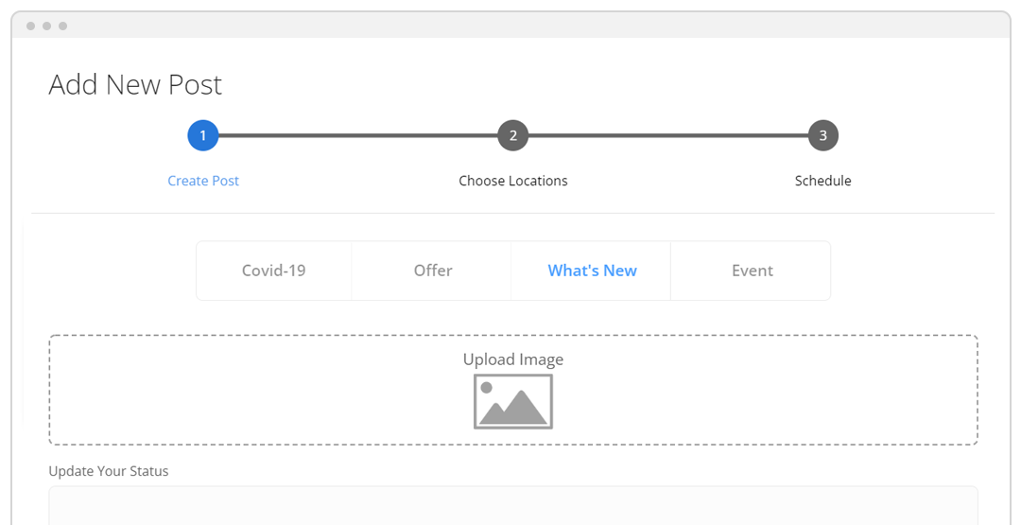Click progress line between steps 1 and 2

[x=357, y=135]
